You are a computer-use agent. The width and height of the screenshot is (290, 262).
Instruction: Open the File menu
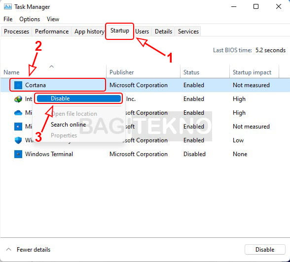click(x=8, y=19)
